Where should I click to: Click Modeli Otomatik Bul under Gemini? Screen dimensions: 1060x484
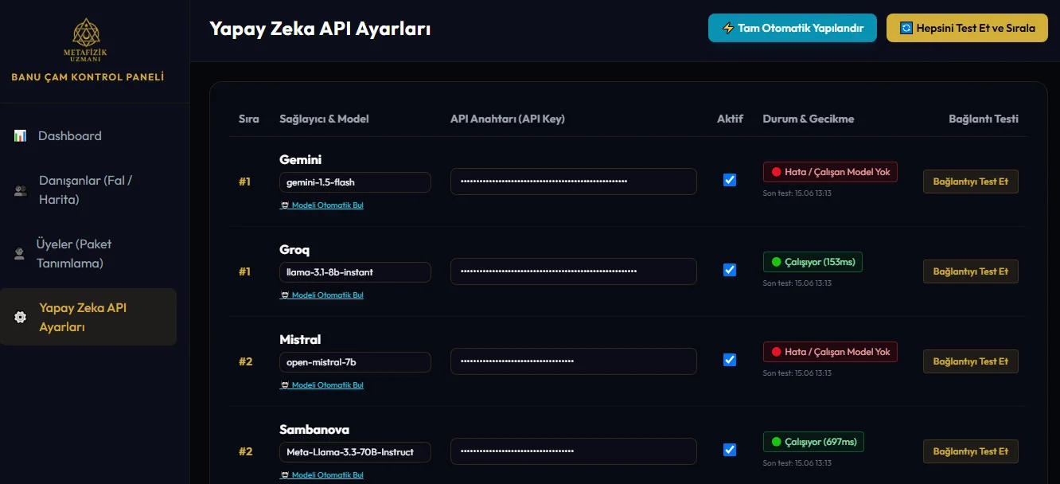tap(322, 205)
